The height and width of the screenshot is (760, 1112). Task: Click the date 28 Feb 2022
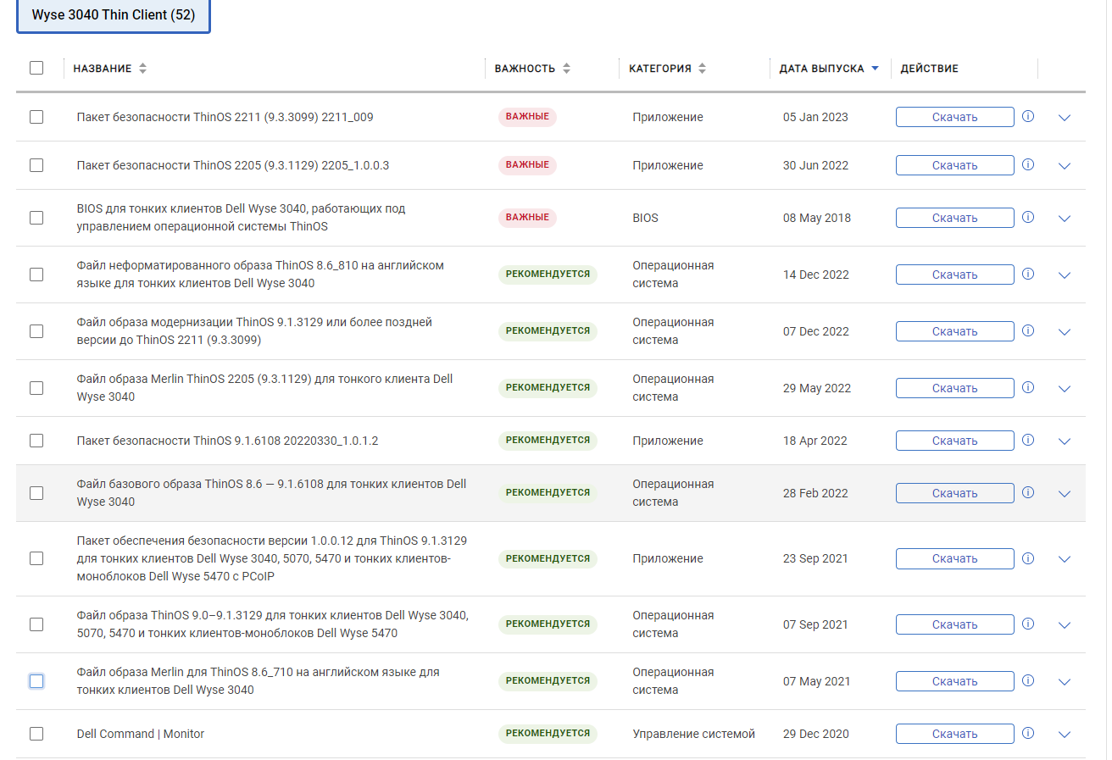815,493
